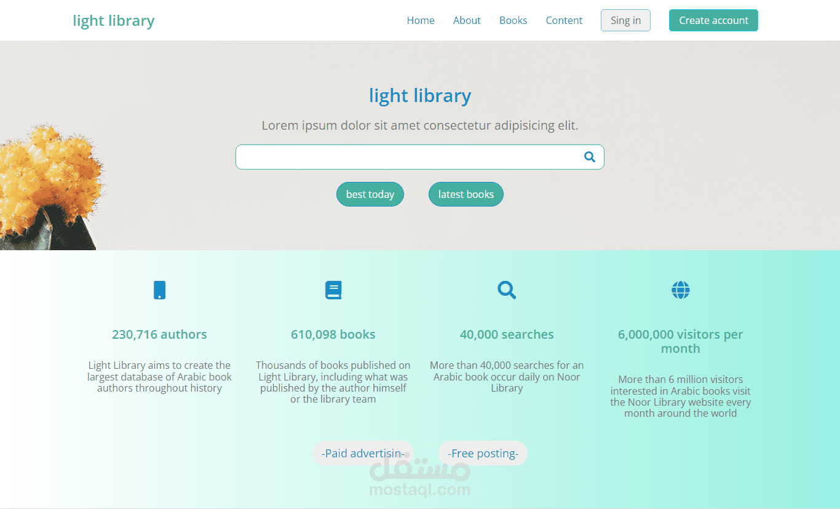Screen dimensions: 840x509
Task: Click the Paid advertisin button
Action: coord(363,453)
